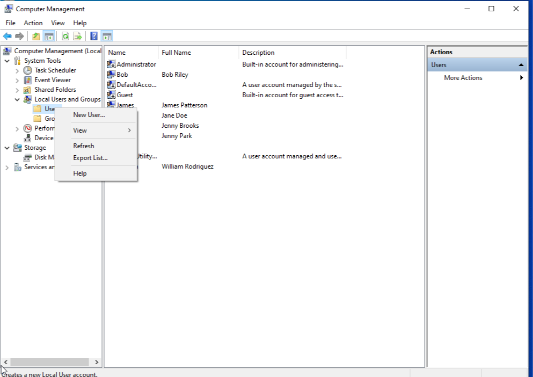
Task: Click the Performance monitor icon
Action: tap(27, 128)
